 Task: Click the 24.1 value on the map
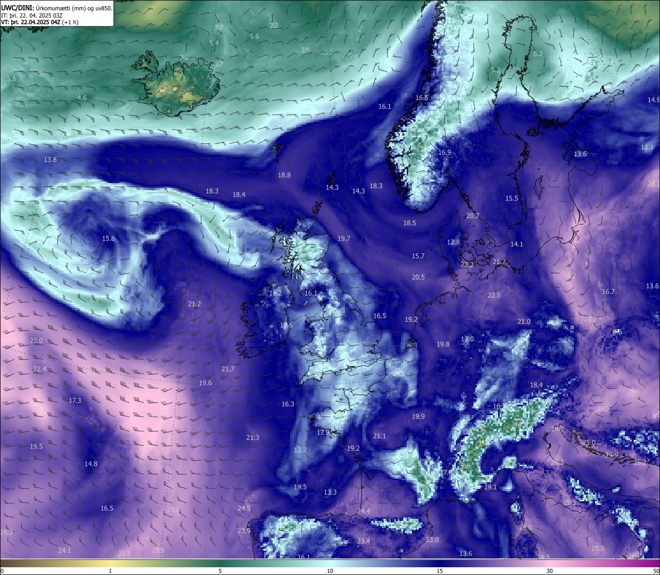coord(64,551)
